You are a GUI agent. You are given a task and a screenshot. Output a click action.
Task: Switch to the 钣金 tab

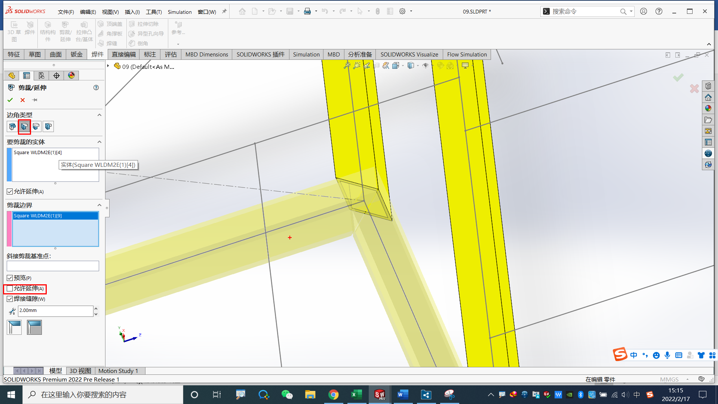tap(77, 55)
